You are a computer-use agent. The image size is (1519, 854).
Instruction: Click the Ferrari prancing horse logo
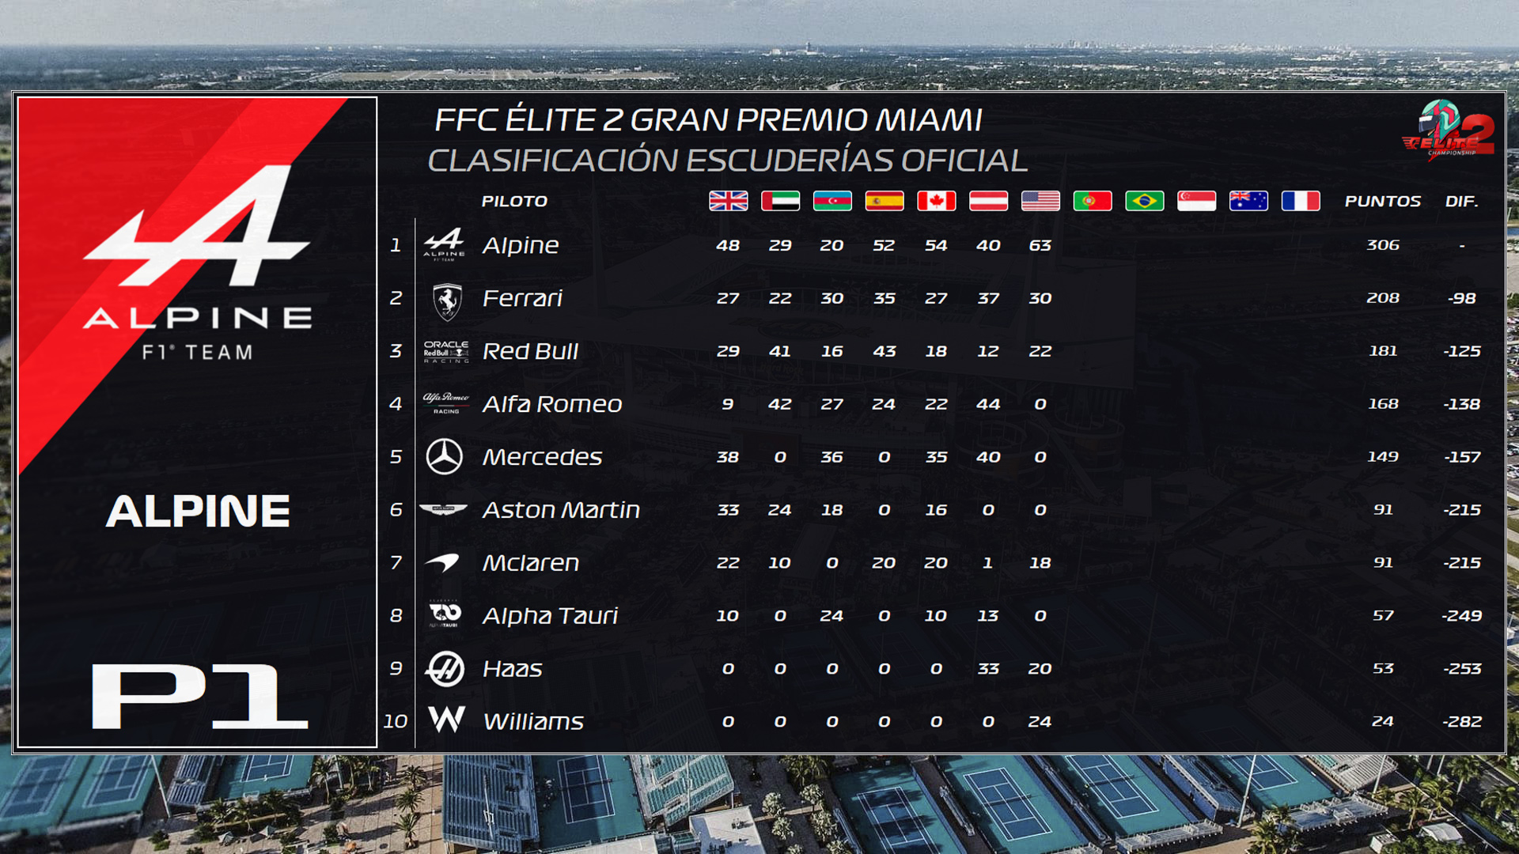coord(447,301)
